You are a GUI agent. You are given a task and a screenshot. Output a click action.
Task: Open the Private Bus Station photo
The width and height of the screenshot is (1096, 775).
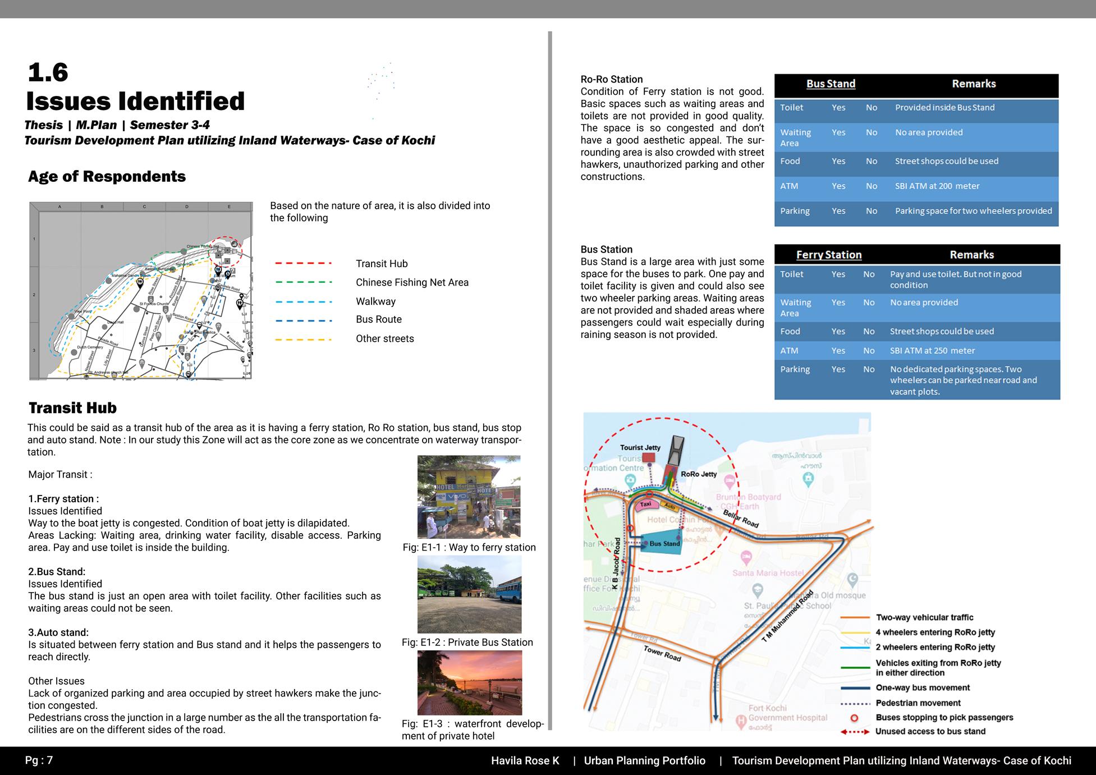point(469,595)
